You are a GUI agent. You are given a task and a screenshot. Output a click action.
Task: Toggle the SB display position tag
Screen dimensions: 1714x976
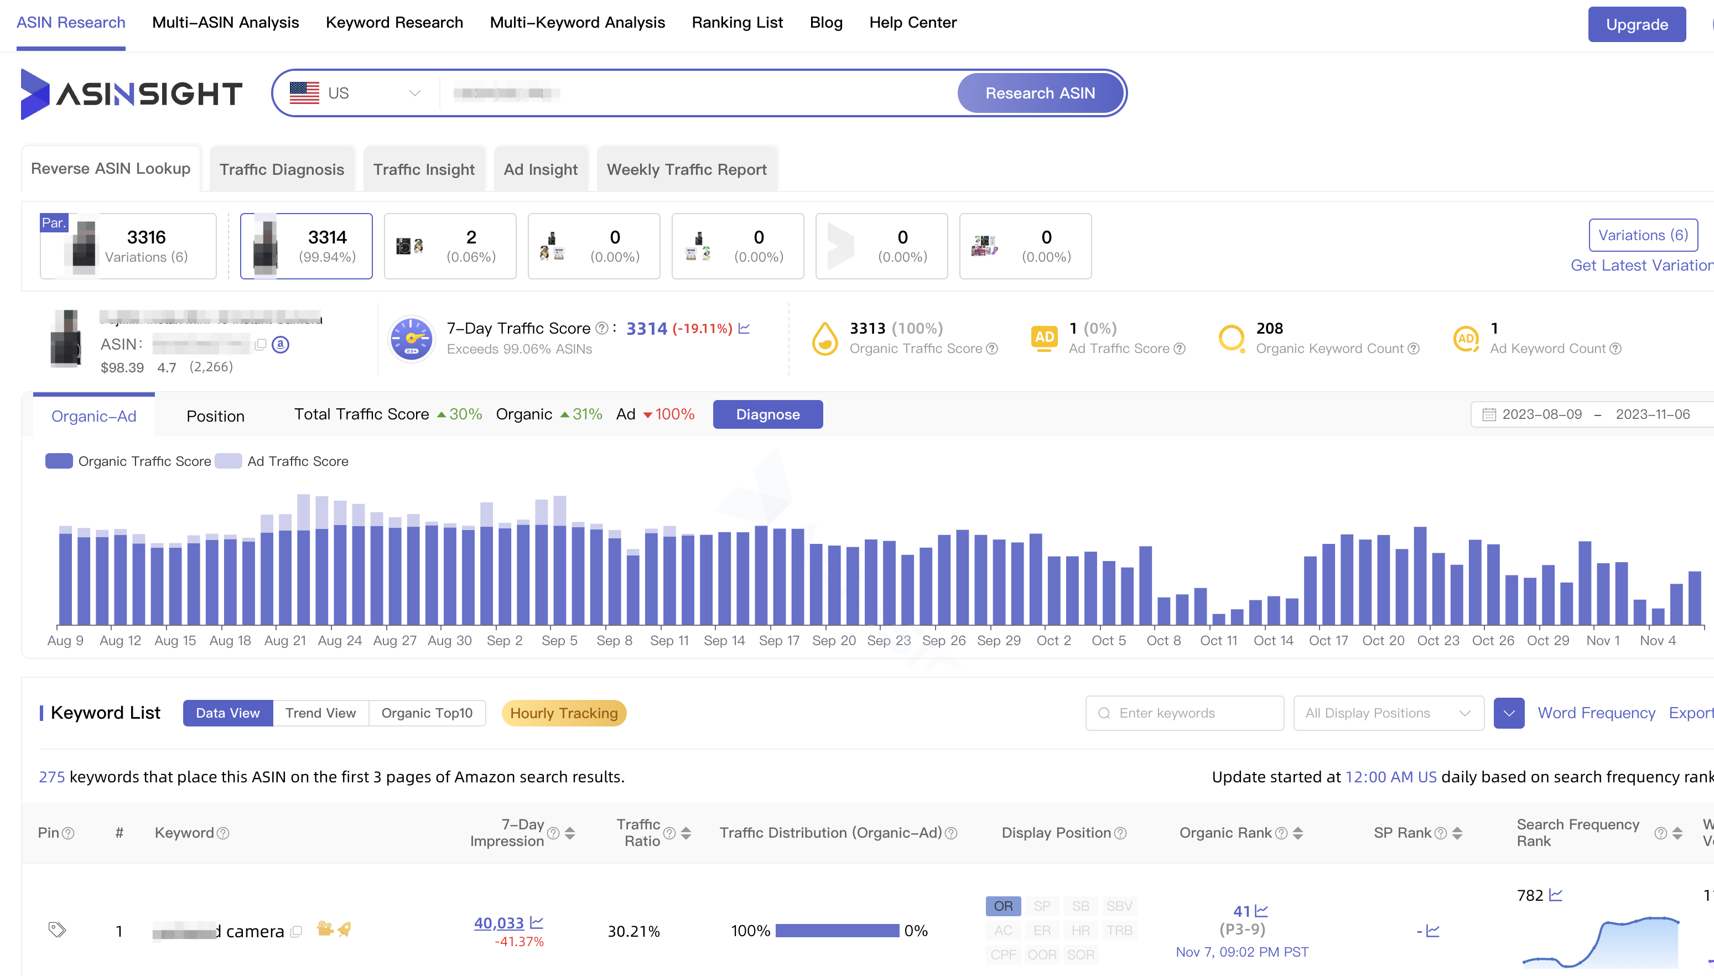(1081, 906)
